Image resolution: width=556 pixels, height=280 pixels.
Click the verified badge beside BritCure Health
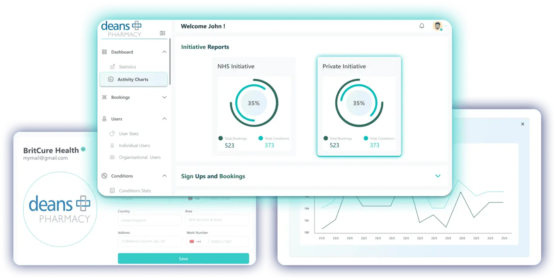[x=83, y=149]
